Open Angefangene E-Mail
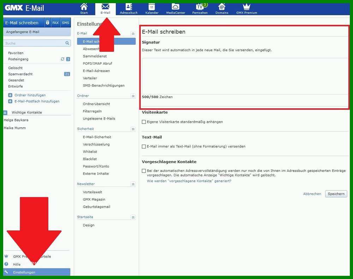Viewport: 353px width, 279px height. [x=37, y=32]
